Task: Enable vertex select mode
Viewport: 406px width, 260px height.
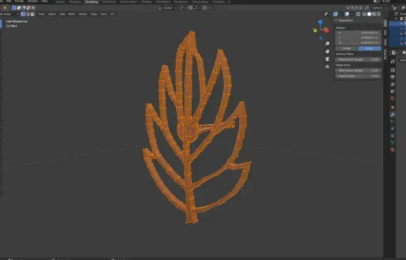Action: 23,14
